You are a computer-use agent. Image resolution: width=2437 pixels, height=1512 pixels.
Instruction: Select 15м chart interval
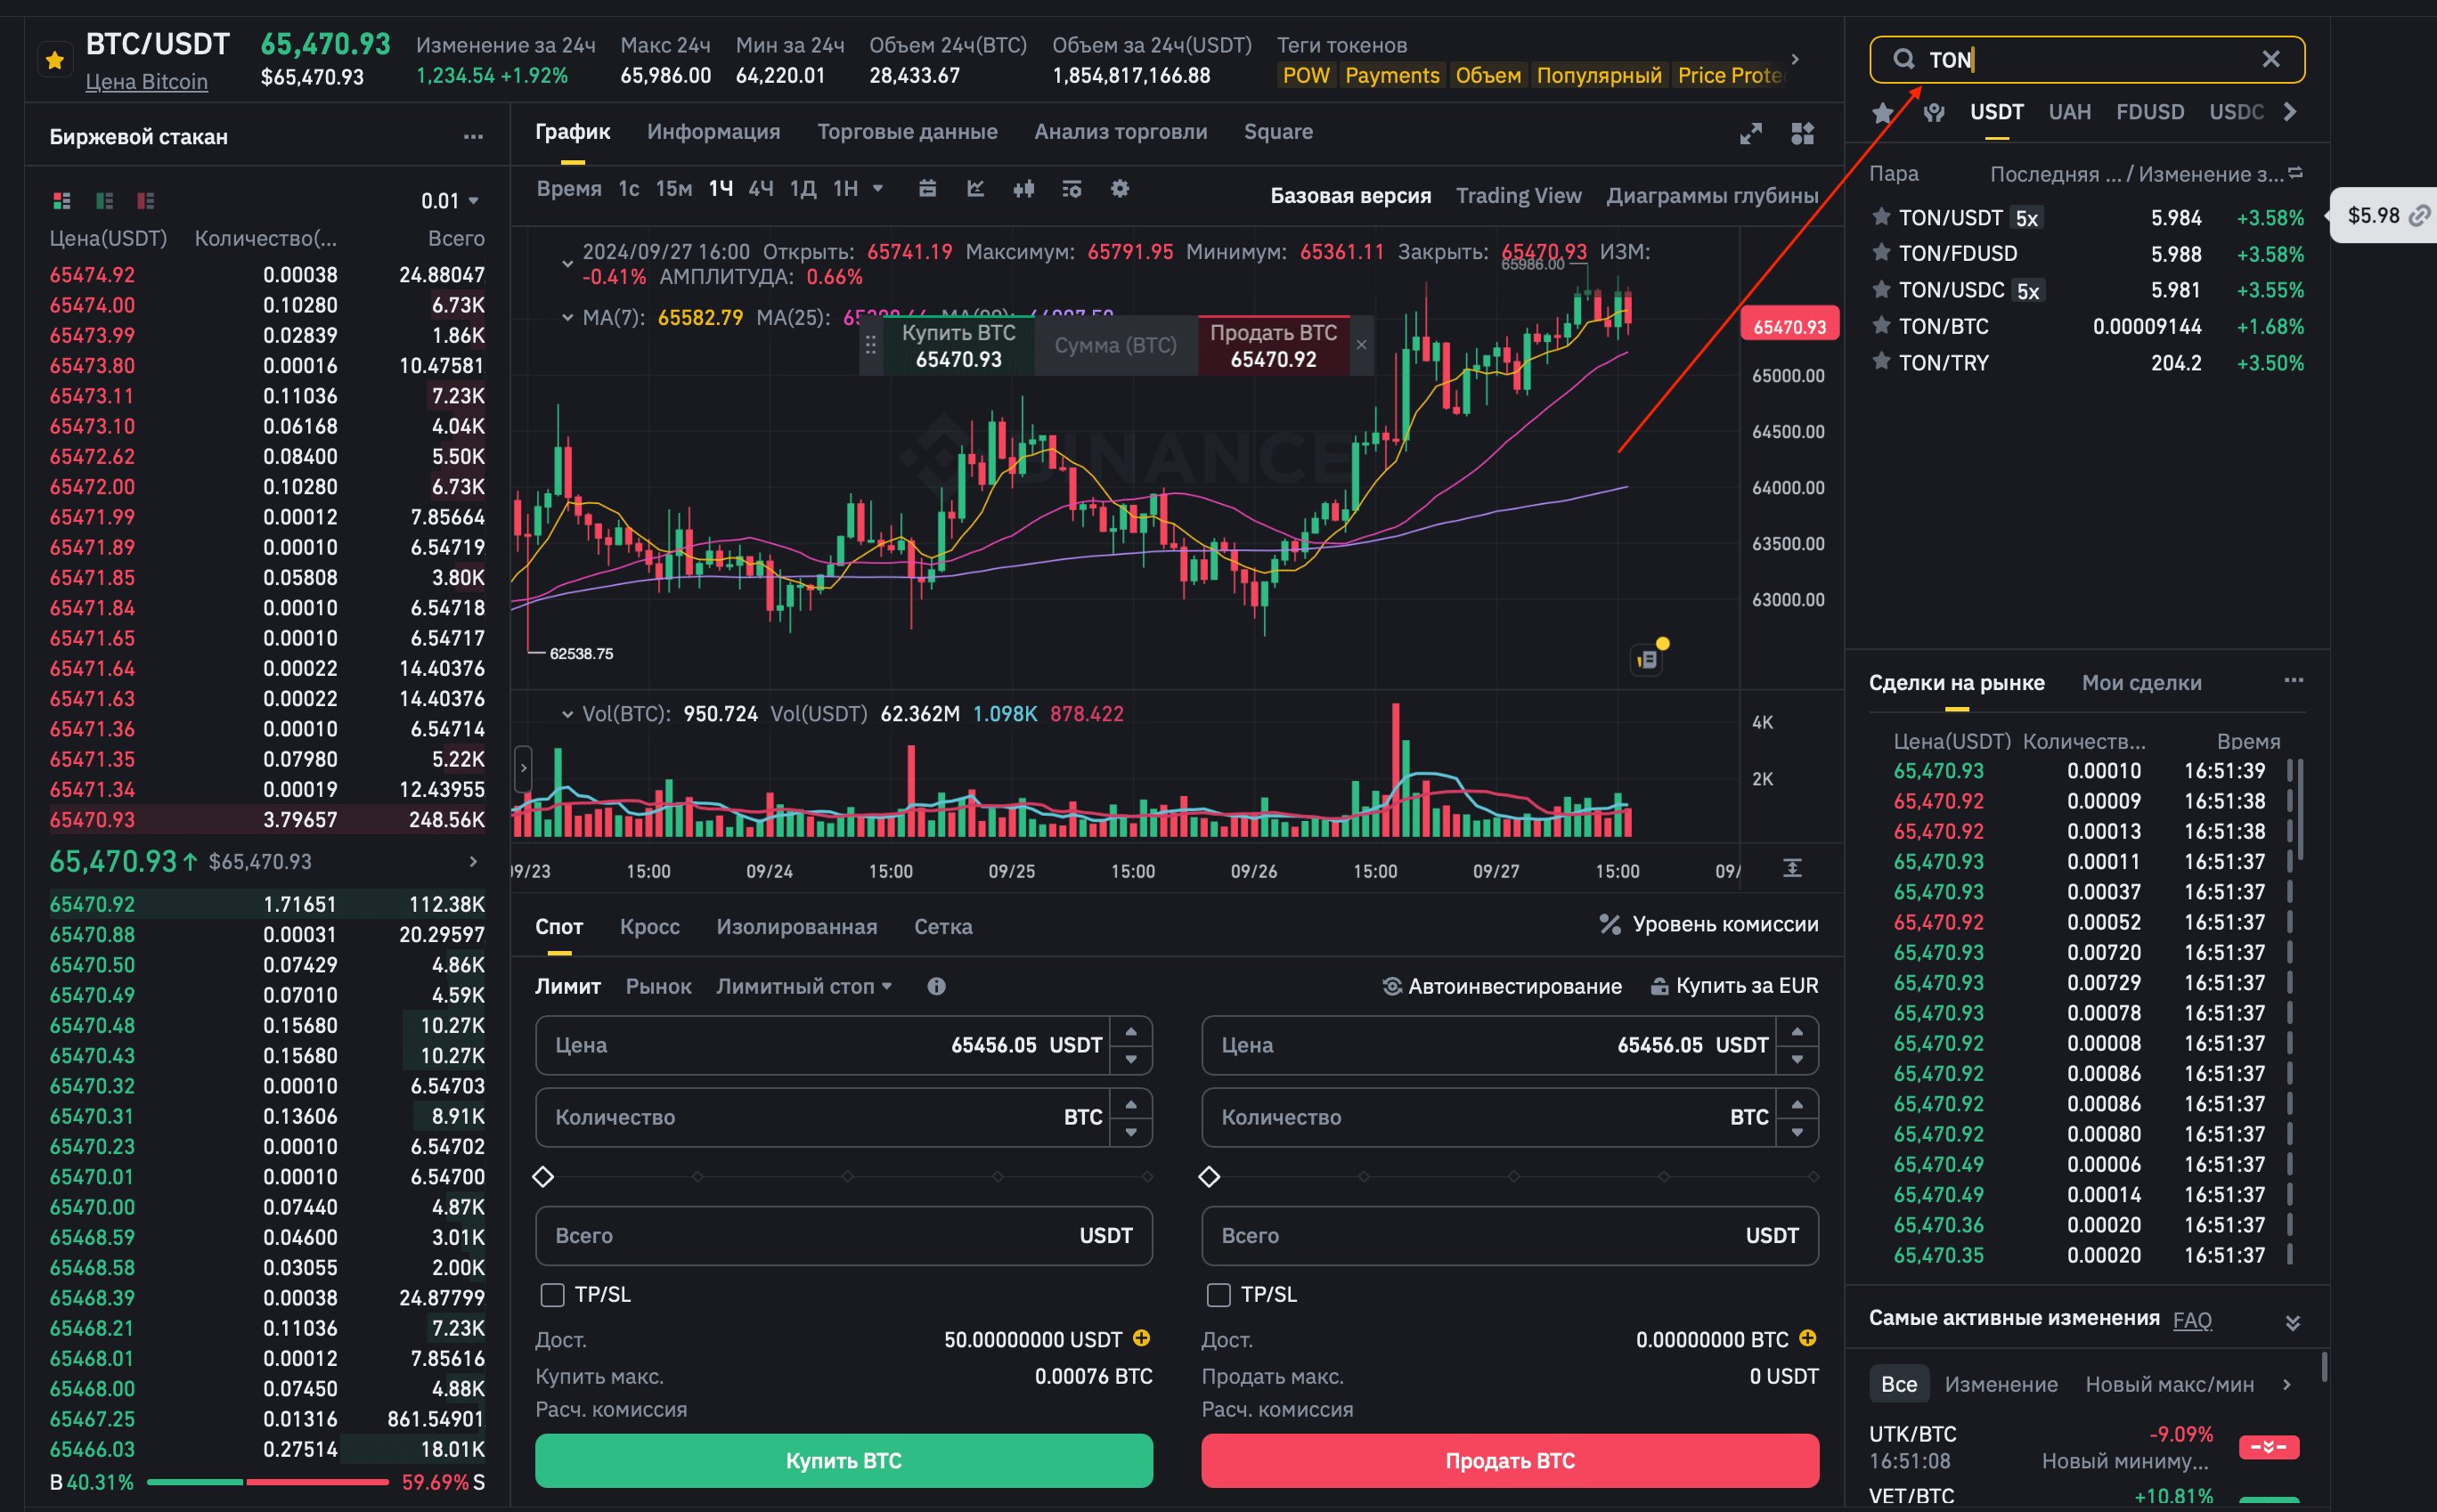click(674, 188)
